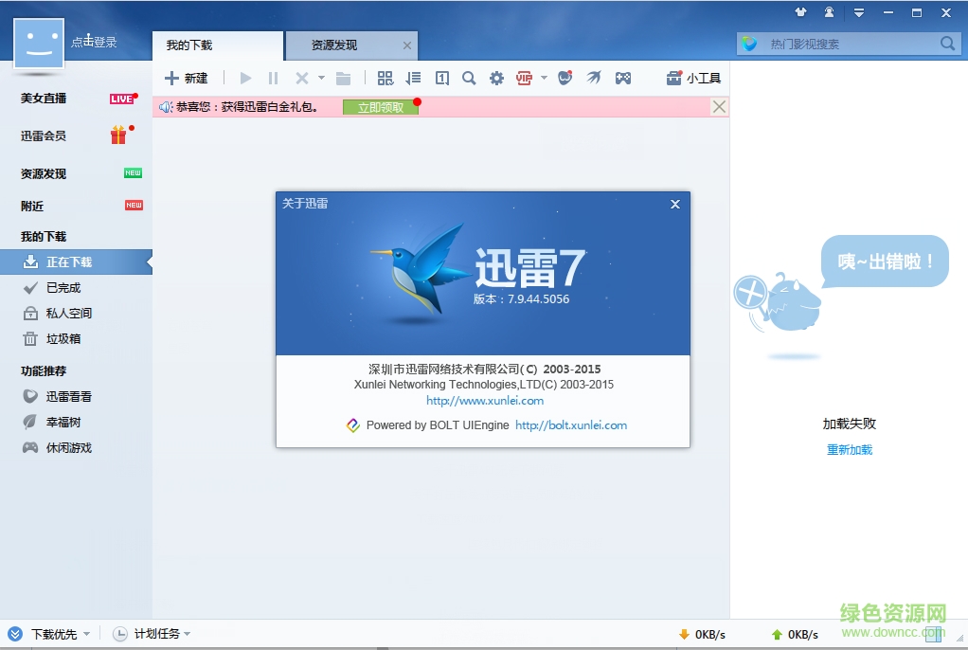Viewport: 968px width, 650px height.
Task: Click the gift icon beside 迅雷会员
Action: 117,136
